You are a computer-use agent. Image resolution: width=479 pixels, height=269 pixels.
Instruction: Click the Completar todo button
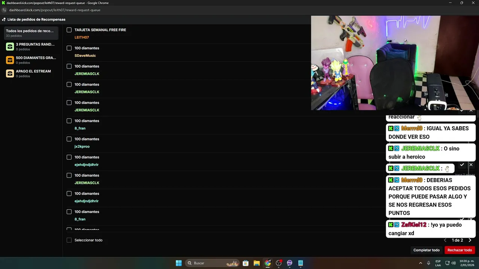pos(426,250)
